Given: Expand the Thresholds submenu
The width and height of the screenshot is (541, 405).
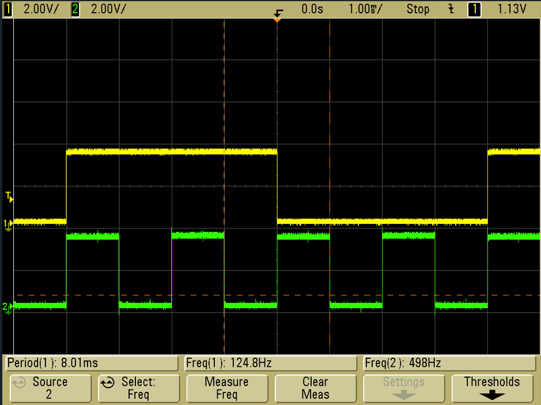Looking at the screenshot, I should (491, 388).
